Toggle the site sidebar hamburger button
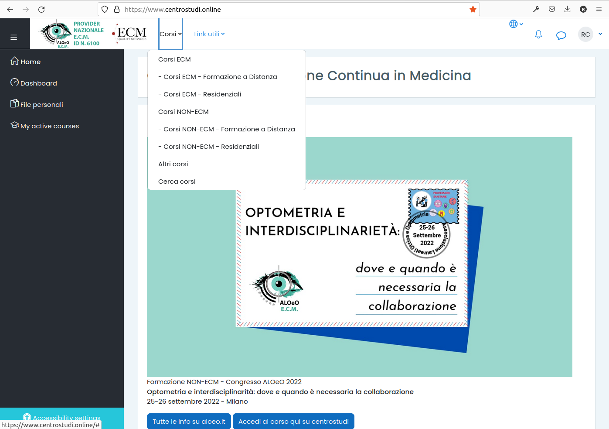This screenshot has width=609, height=429. (14, 37)
